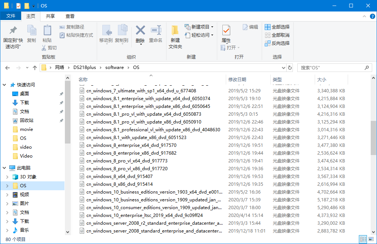Click the Rename (重命名) icon
Image resolution: width=377 pixels, height=244 pixels.
(156, 30)
